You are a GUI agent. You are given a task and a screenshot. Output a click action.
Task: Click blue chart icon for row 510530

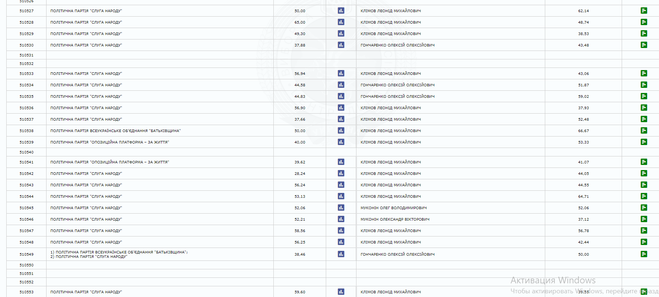pos(341,45)
